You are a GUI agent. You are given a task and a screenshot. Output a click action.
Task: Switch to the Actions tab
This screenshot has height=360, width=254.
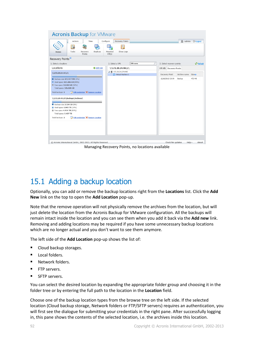(x=75, y=41)
